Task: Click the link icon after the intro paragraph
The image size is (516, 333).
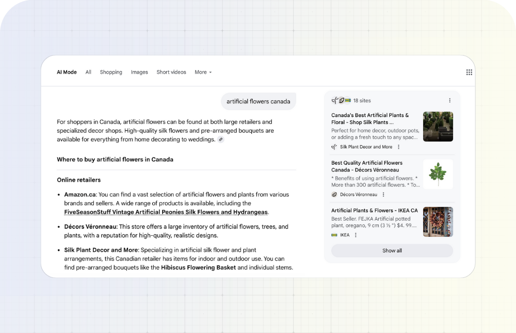Action: pyautogui.click(x=221, y=139)
